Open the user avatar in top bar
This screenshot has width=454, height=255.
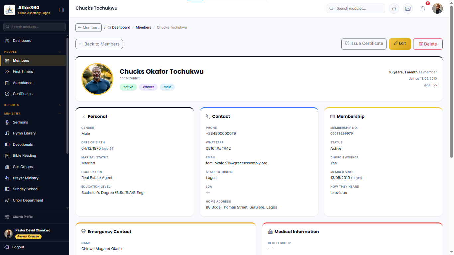coord(437,9)
